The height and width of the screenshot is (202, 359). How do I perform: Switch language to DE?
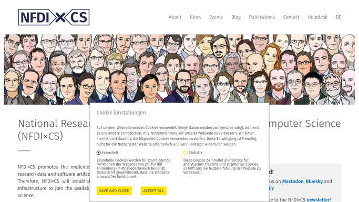coord(339,17)
